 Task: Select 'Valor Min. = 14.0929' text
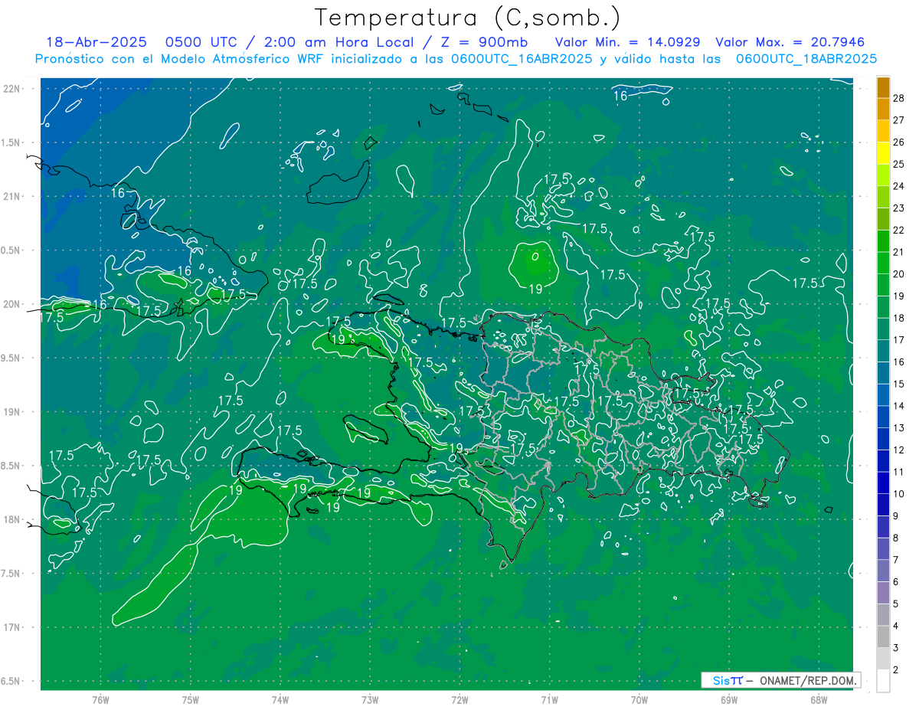[x=626, y=43]
